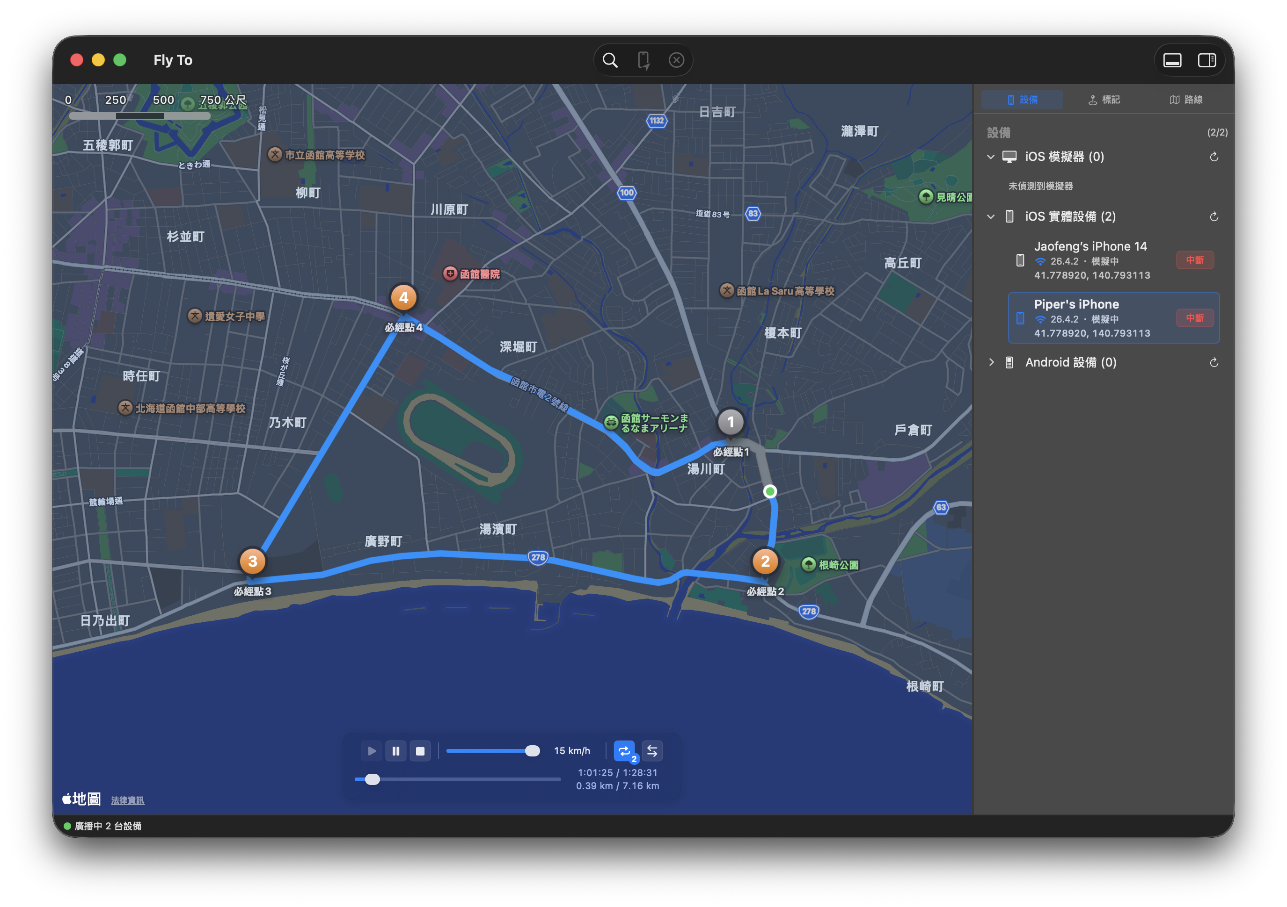Image resolution: width=1287 pixels, height=907 pixels.
Task: Refresh the iOS 實體設備 list
Action: point(1214,216)
